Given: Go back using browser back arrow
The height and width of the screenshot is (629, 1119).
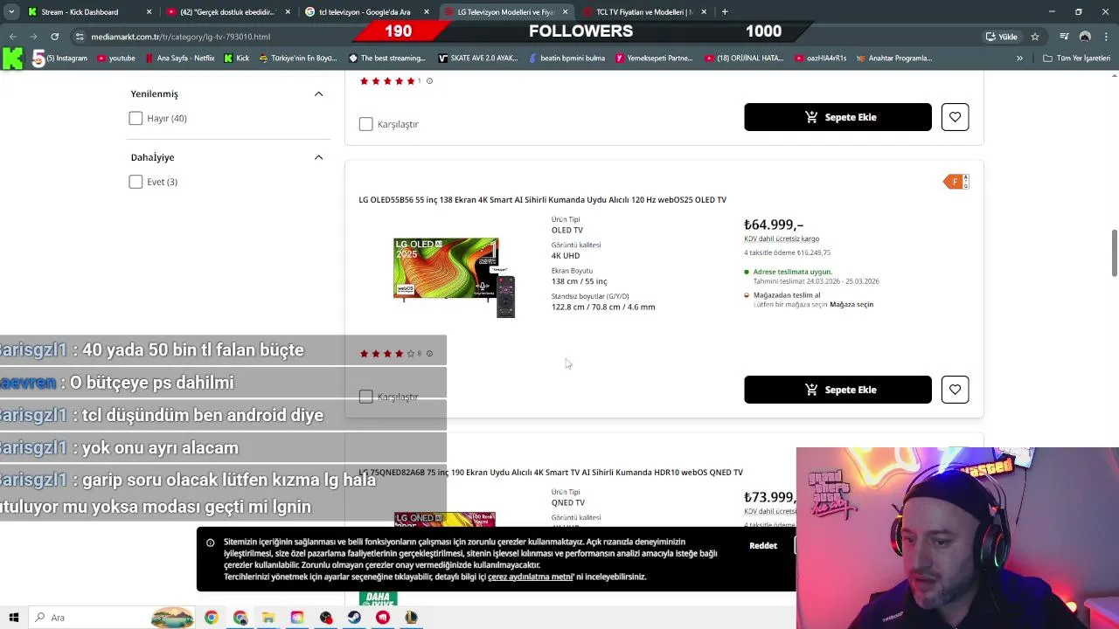Looking at the screenshot, I should click(12, 37).
